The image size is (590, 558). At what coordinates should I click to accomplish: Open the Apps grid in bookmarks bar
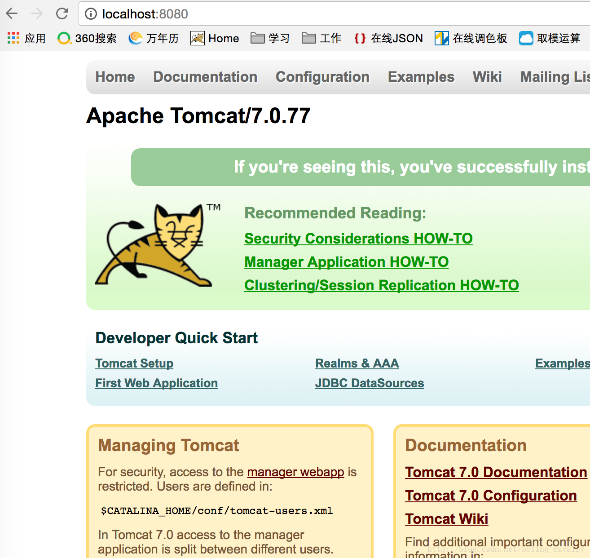tap(26, 38)
